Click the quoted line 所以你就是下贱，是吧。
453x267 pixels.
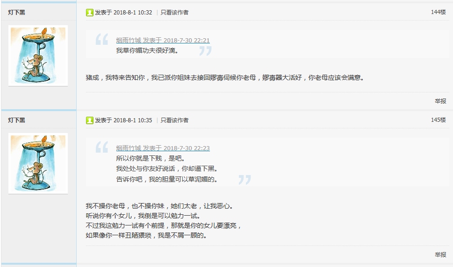[x=151, y=158]
